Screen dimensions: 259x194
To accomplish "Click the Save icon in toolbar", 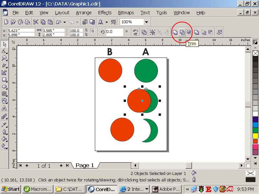I will click(x=20, y=22).
